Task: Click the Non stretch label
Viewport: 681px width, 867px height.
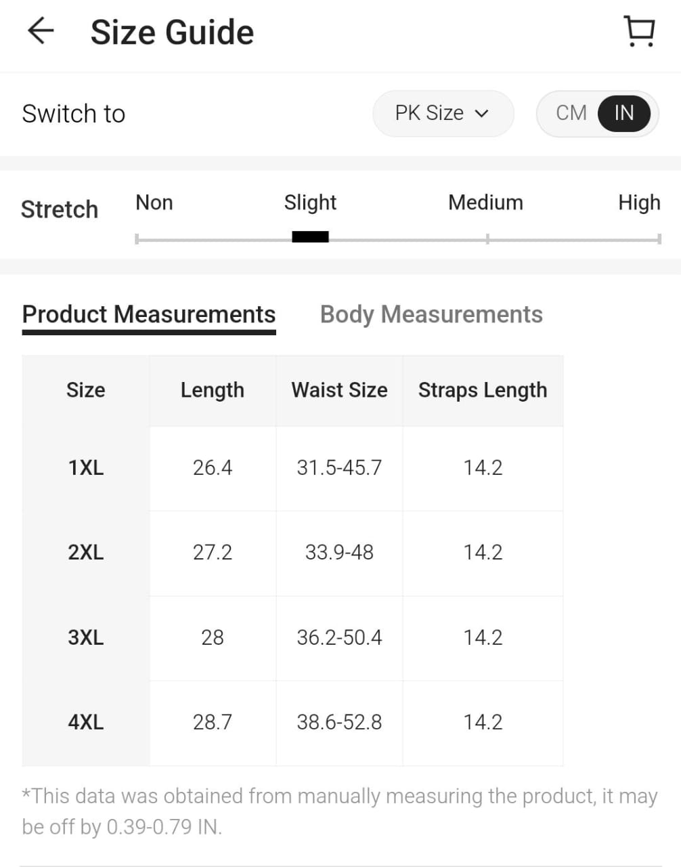Action: point(154,203)
